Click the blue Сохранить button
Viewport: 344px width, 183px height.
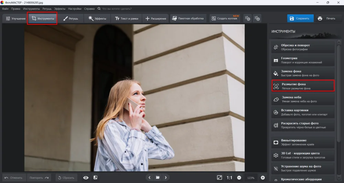point(300,18)
